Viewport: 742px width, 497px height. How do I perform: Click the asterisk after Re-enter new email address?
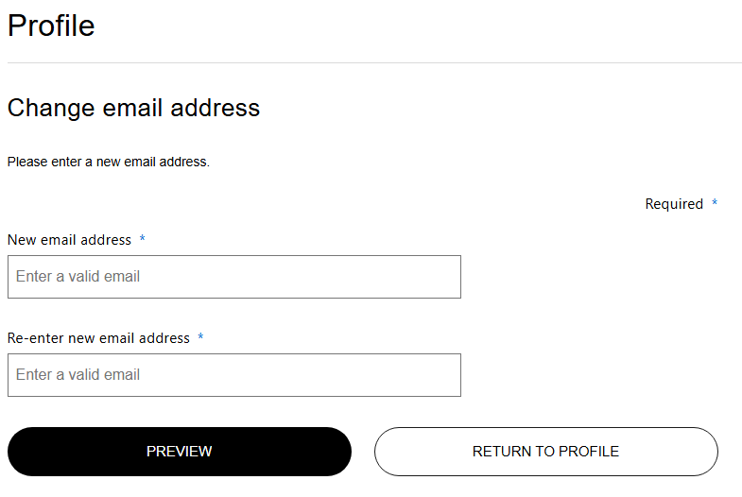200,338
